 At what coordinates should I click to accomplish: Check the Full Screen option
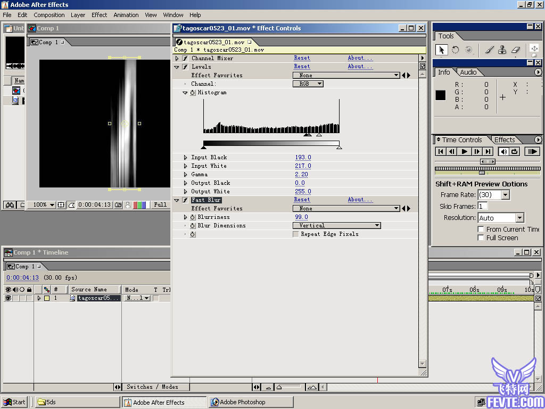481,238
